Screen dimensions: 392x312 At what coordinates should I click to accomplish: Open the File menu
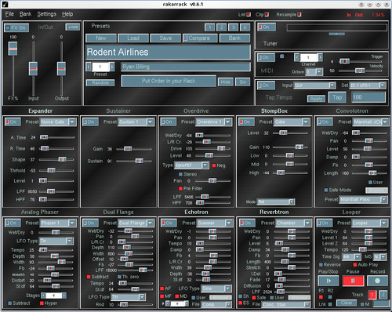point(9,14)
